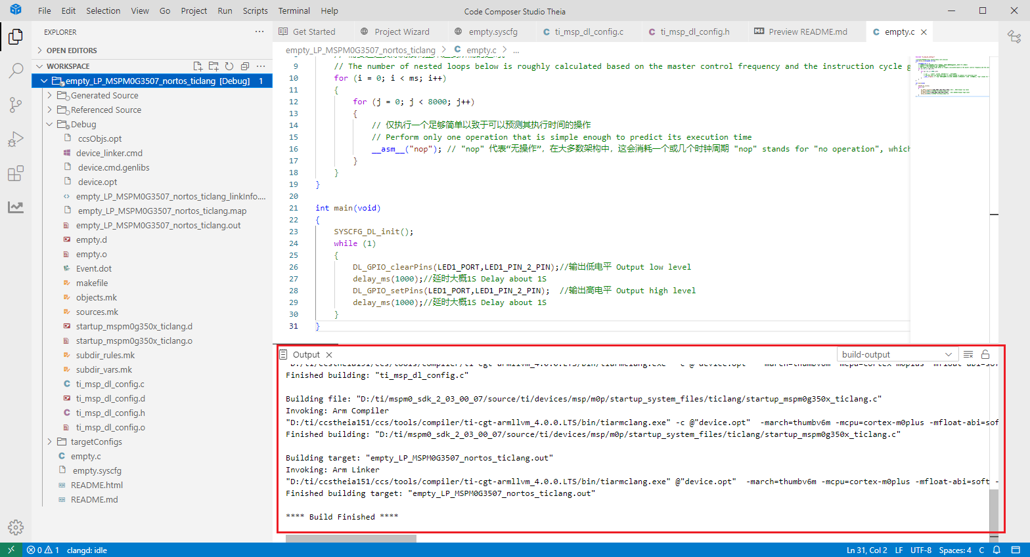Open the Selection menu
This screenshot has width=1030, height=557.
point(103,11)
